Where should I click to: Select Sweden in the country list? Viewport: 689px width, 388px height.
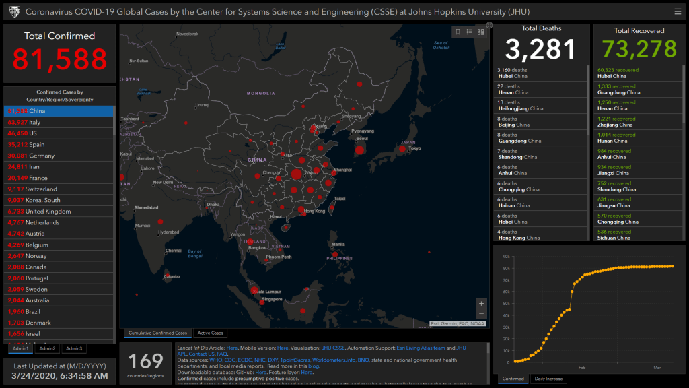[59, 290]
